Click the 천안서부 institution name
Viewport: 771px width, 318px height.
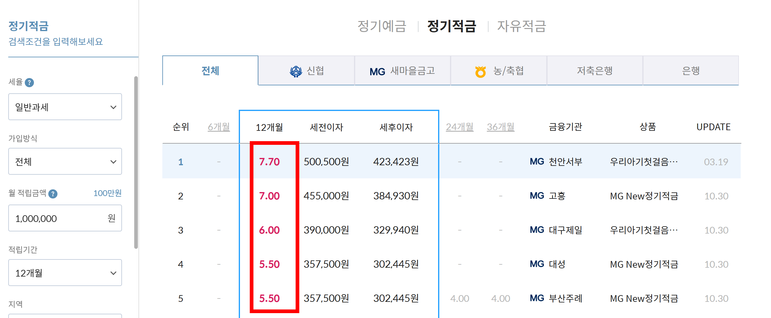pyautogui.click(x=566, y=162)
